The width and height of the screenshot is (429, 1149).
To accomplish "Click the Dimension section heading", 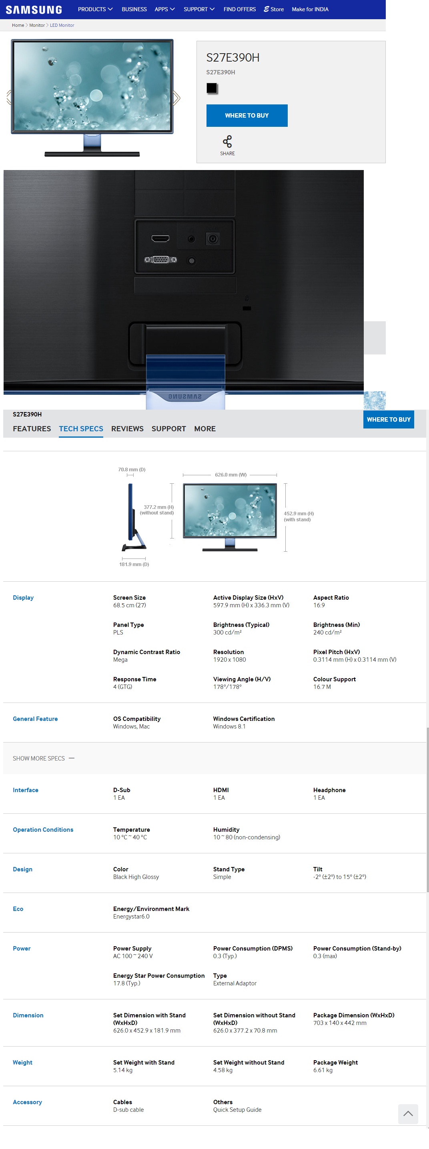I will 28,1015.
